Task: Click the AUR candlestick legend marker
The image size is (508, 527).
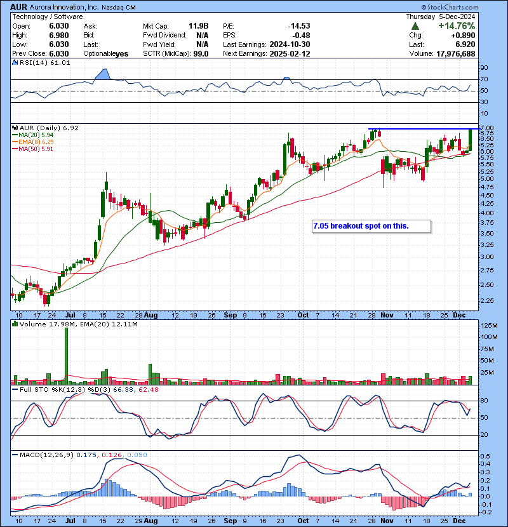Action: coord(13,128)
